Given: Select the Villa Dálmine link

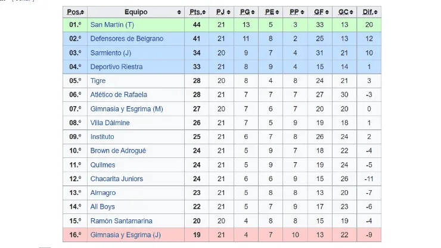Looking at the screenshot, I should (x=110, y=123).
